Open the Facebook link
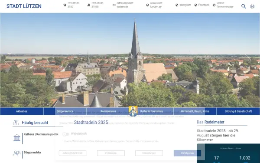The width and height of the screenshot is (260, 163). click(204, 5)
